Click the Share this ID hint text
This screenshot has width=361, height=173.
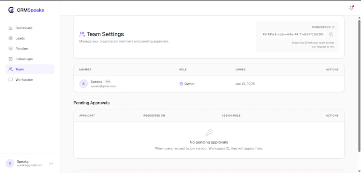pyautogui.click(x=313, y=45)
